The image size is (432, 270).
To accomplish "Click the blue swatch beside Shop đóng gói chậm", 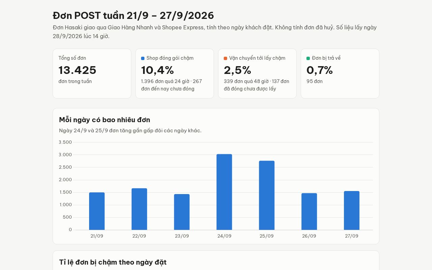I will (143, 58).
